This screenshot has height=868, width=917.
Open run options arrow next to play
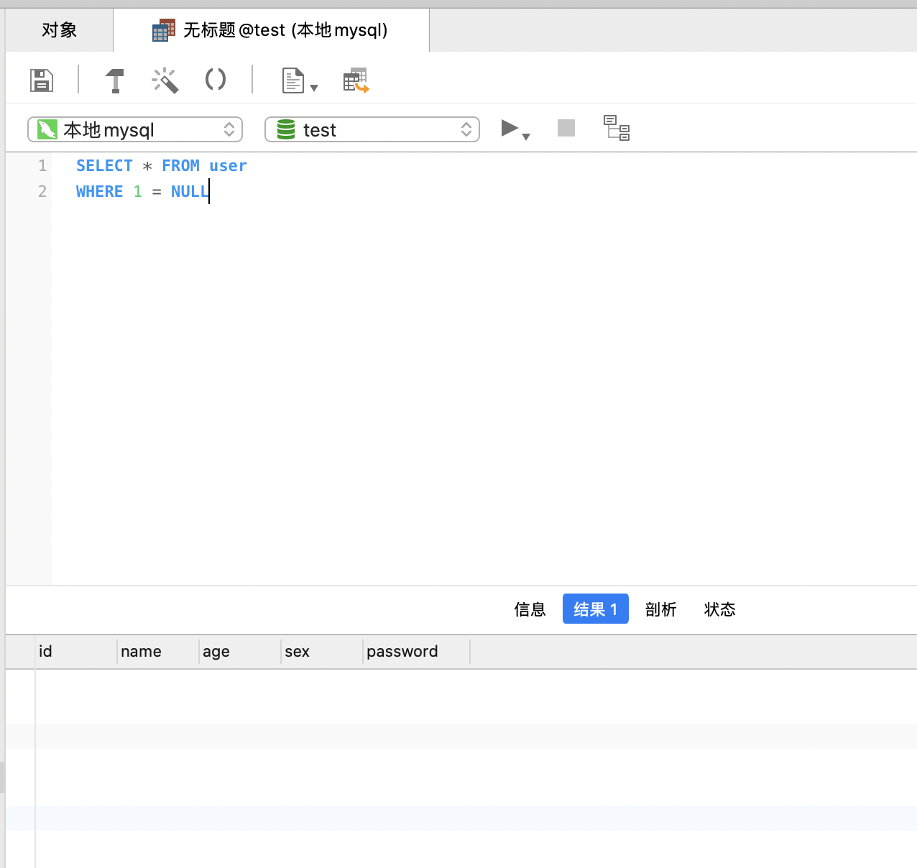[x=526, y=137]
